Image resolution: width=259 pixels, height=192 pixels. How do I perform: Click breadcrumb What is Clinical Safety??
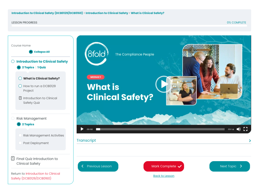[147, 13]
